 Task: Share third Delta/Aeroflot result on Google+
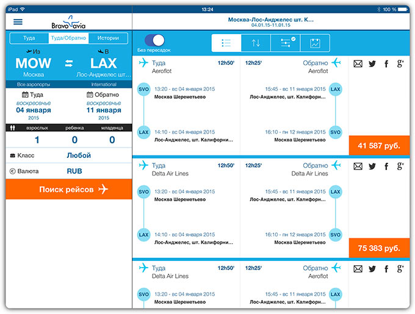click(x=400, y=269)
